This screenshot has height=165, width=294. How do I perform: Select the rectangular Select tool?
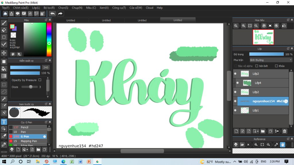coord(4,85)
